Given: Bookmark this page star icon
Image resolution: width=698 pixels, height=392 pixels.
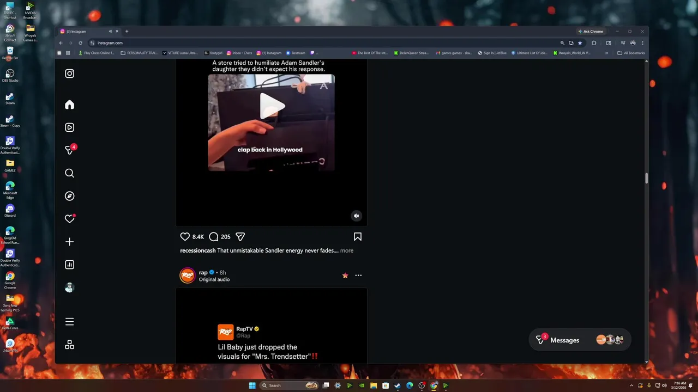Looking at the screenshot, I should 580,43.
